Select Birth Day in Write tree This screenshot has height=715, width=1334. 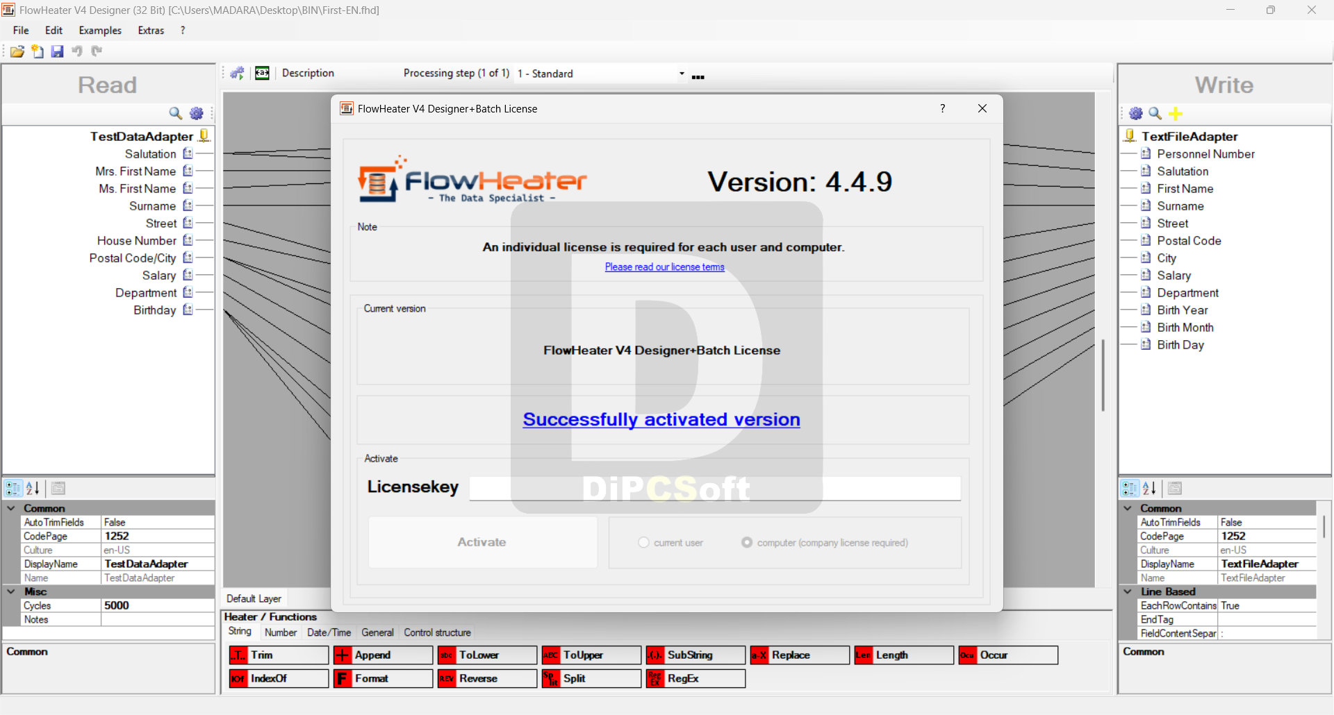click(1180, 345)
